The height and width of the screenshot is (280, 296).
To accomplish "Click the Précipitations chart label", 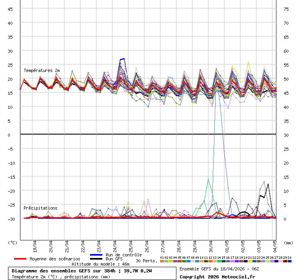I will click(40, 208).
